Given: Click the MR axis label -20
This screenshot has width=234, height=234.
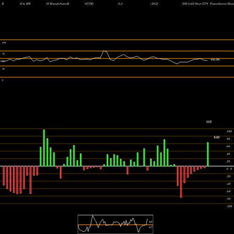Looking at the screenshot, I should (x=228, y=176).
